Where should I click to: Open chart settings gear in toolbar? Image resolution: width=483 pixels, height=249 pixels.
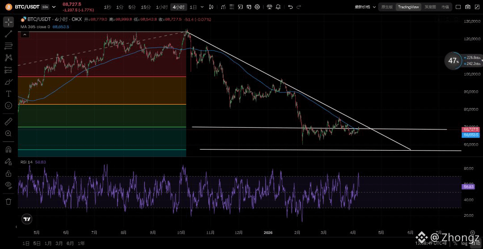[257, 7]
